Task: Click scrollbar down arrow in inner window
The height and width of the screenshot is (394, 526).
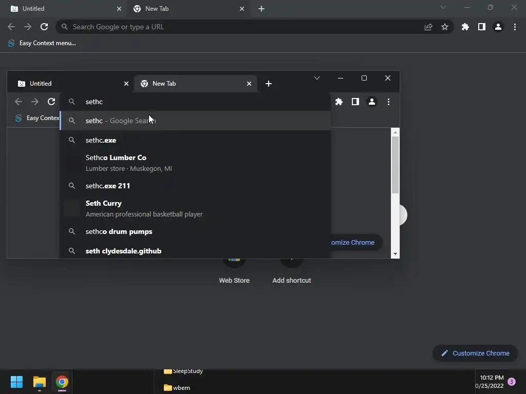Action: click(395, 254)
